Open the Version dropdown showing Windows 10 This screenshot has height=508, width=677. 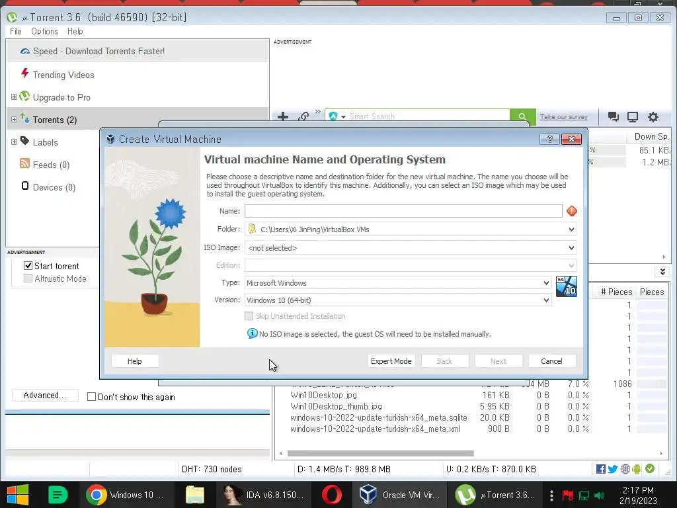pyautogui.click(x=398, y=300)
